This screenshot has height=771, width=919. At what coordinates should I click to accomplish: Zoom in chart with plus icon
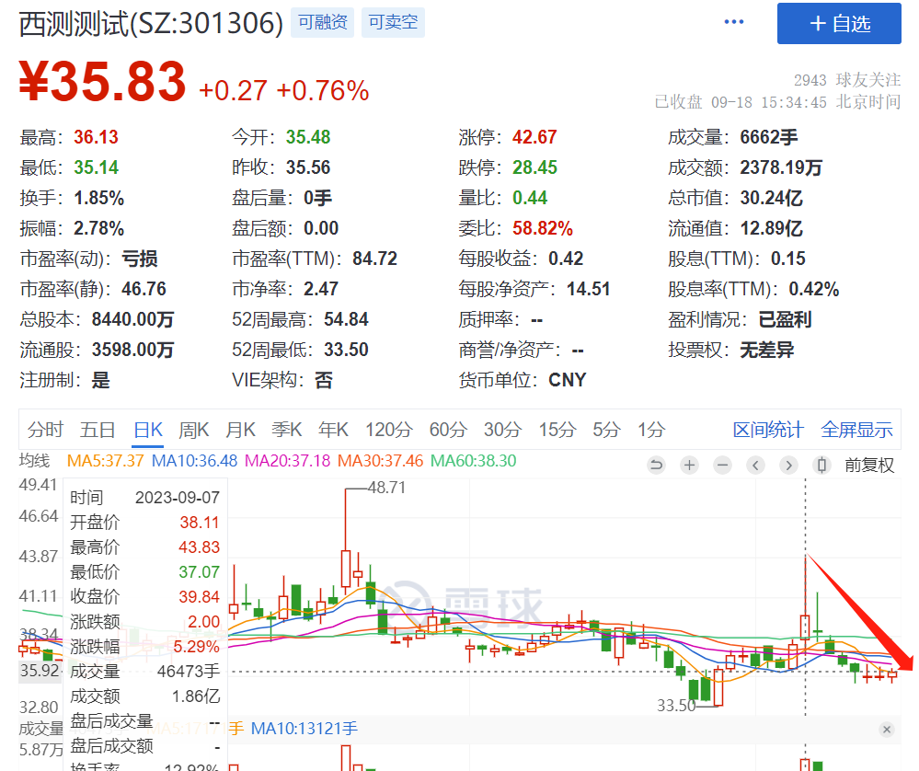tap(690, 466)
